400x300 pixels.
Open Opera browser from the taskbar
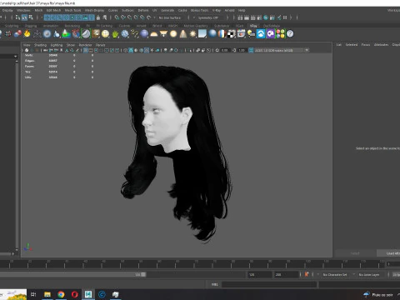[74, 294]
